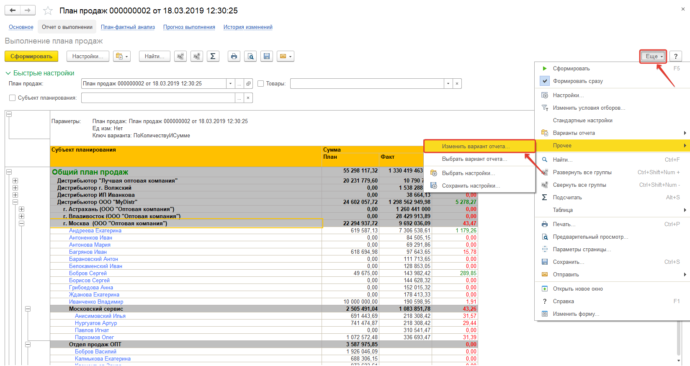Click the Еще button
Viewport: 690px width, 366px height.
653,56
